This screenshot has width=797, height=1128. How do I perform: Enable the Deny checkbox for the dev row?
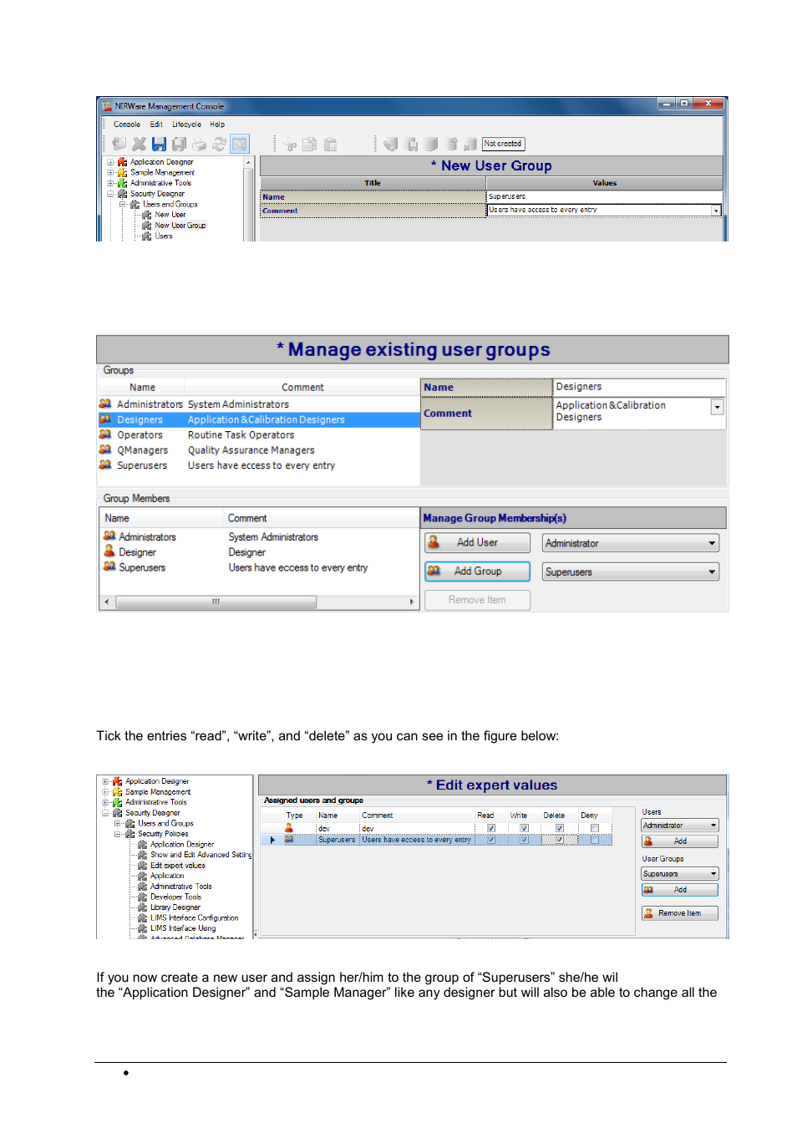click(595, 828)
